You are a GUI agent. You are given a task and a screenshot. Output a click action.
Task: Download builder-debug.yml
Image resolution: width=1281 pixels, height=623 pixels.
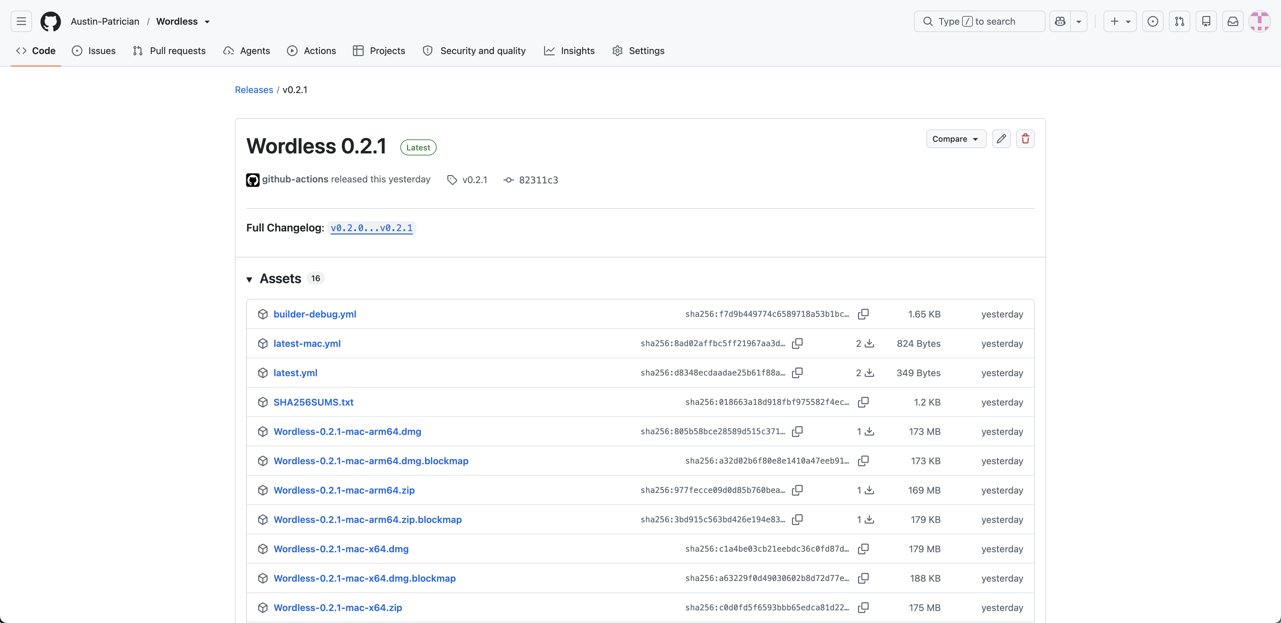[315, 314]
